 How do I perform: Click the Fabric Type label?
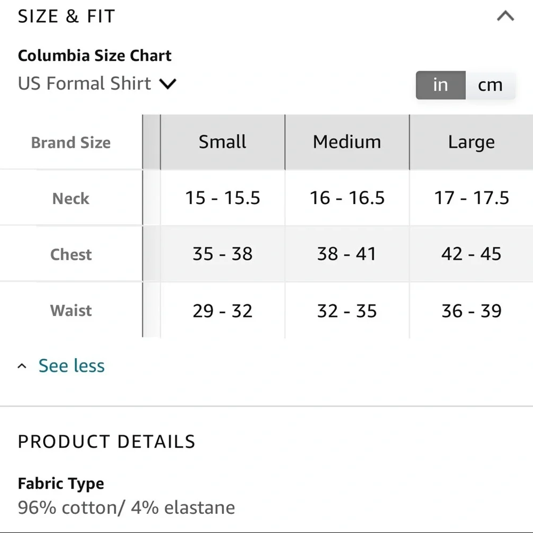pyautogui.click(x=61, y=483)
